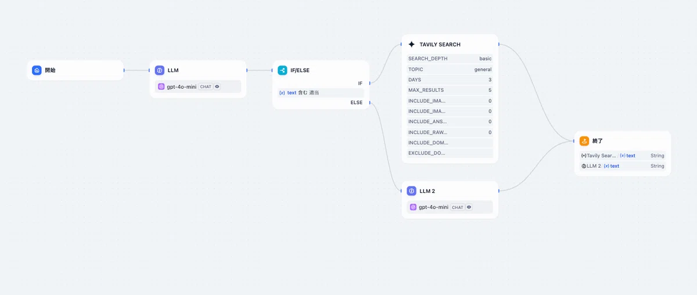The height and width of the screenshot is (295, 697).
Task: Click the Tavily Search input connector handle
Action: [x=402, y=44]
